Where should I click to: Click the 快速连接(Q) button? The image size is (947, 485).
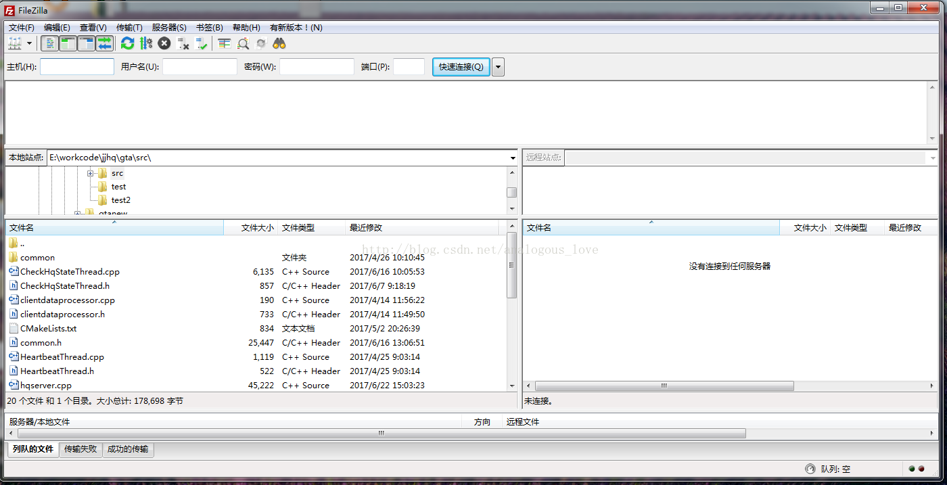point(461,67)
